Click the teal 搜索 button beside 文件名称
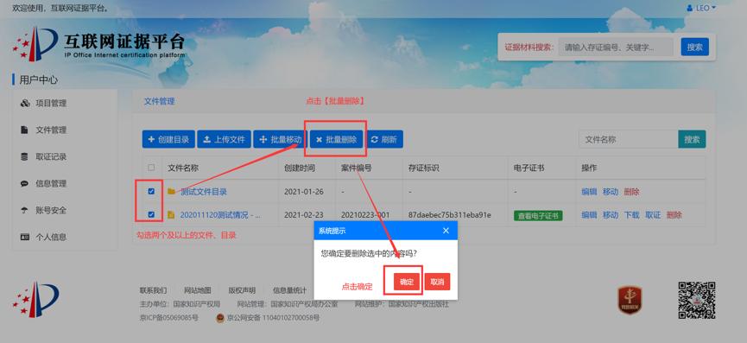Image resolution: width=747 pixels, height=343 pixels. 693,140
